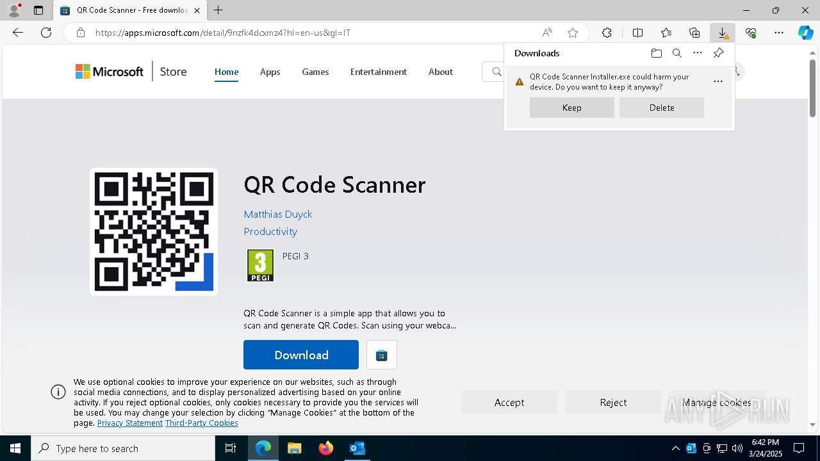Close the QR Code Scanner tab

197,10
